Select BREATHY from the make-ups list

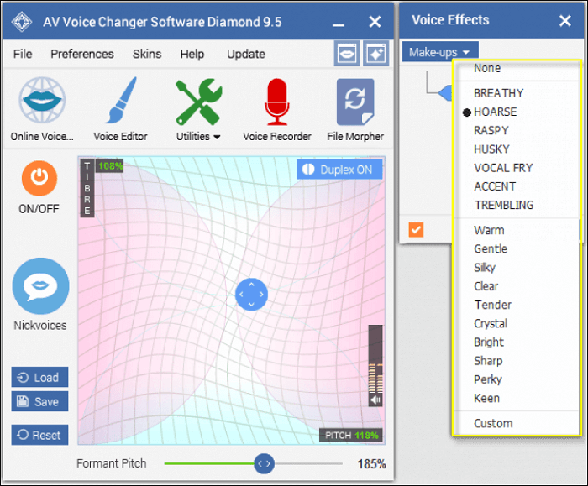pos(498,93)
